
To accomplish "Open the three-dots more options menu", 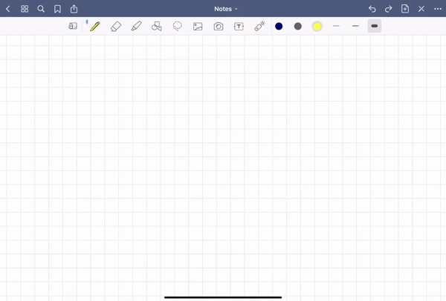I will pyautogui.click(x=438, y=9).
